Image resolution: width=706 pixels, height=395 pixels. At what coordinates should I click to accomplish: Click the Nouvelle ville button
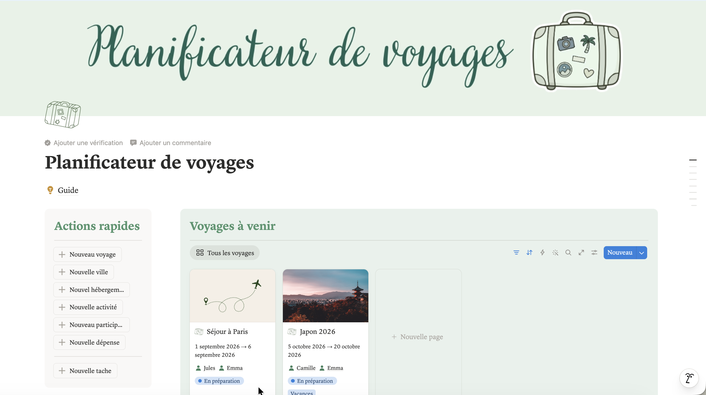point(83,272)
